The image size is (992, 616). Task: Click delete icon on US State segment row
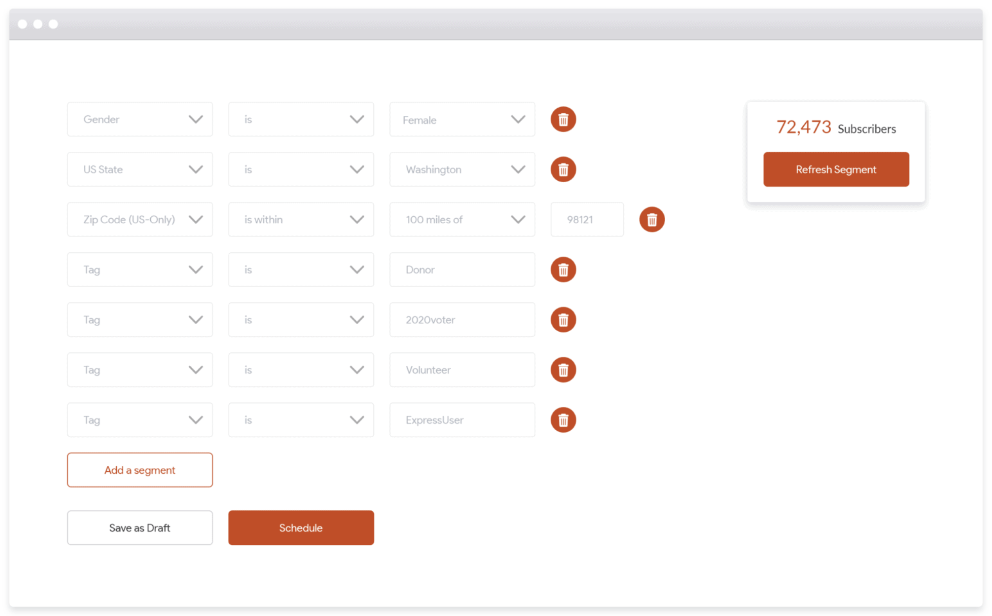point(563,169)
